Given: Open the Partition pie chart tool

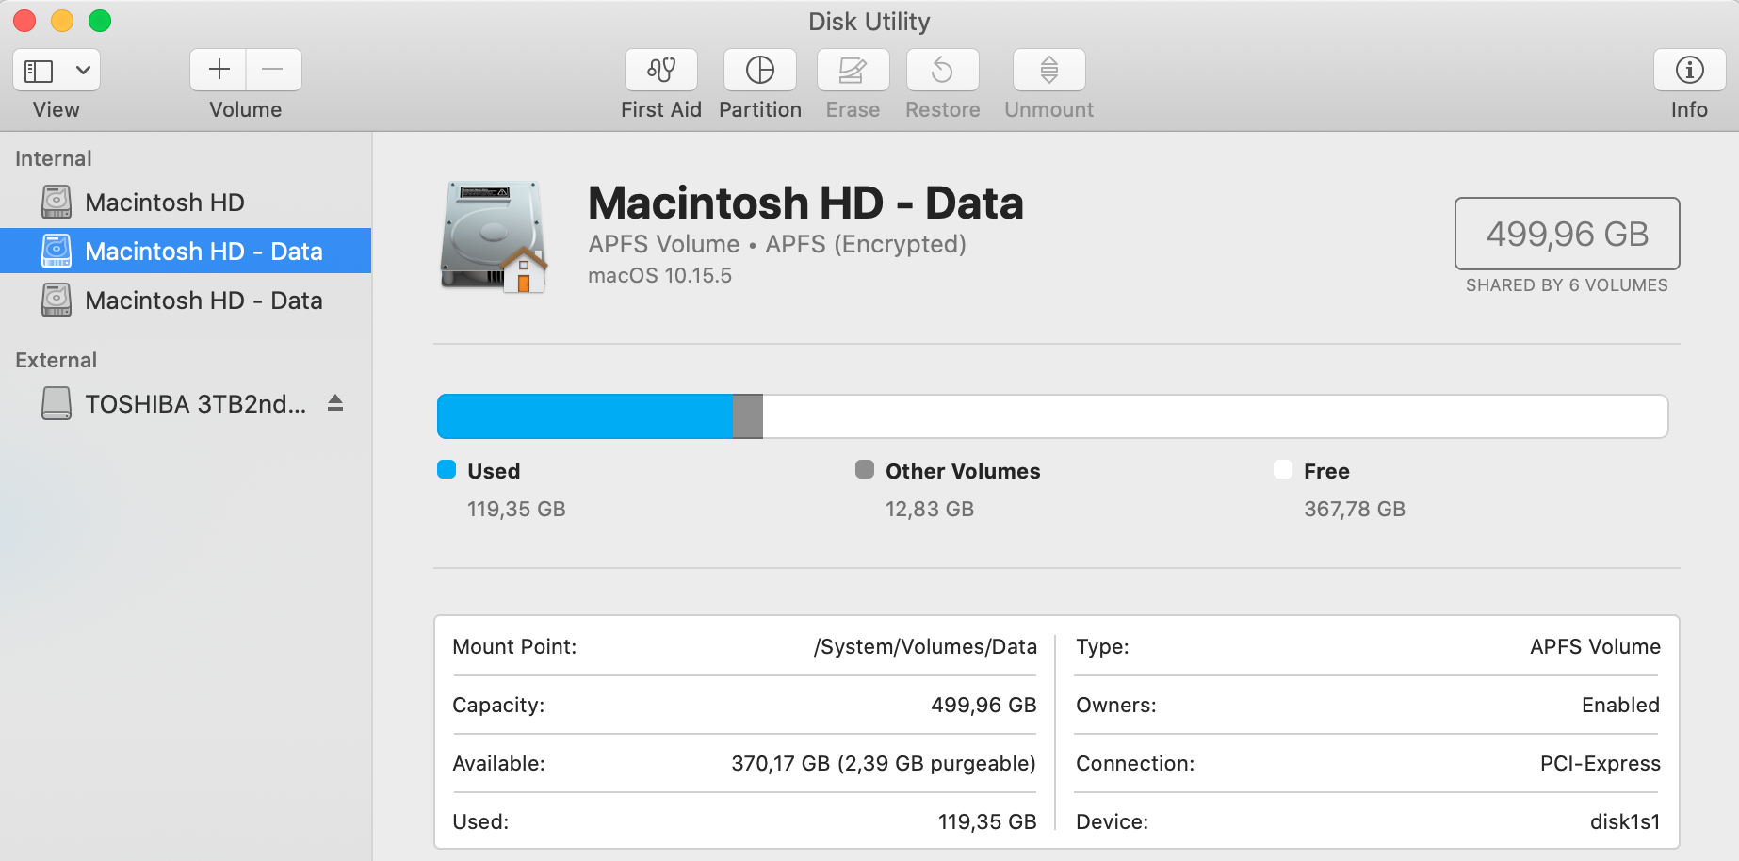Looking at the screenshot, I should coord(760,70).
